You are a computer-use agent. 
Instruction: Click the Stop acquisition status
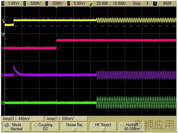(x=137, y=3)
